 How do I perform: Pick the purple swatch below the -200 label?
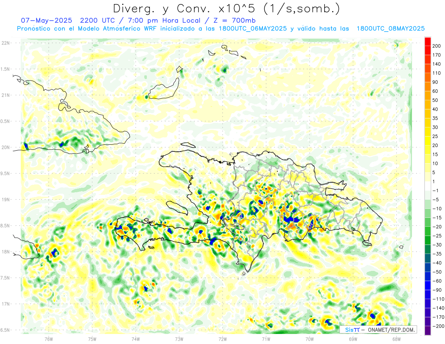[x=428, y=331]
